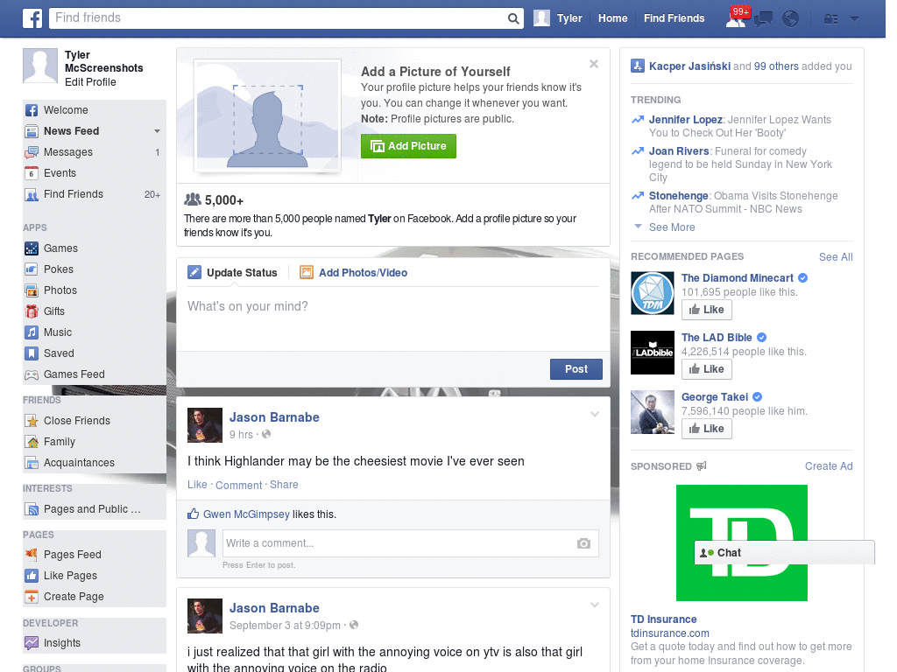The image size is (897, 672).
Task: Click the TD Insurance ad image
Action: 742,542
